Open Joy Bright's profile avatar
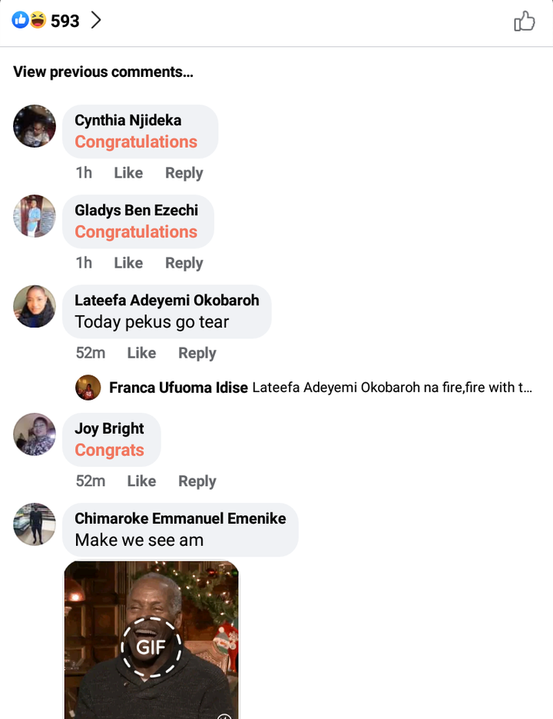 [x=35, y=434]
